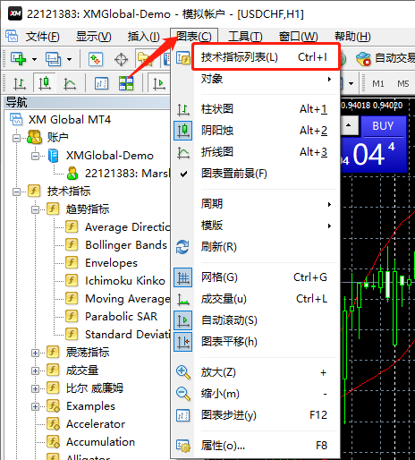Expand the 比尔 威廉姆 tree node
The height and width of the screenshot is (460, 415).
(x=35, y=388)
